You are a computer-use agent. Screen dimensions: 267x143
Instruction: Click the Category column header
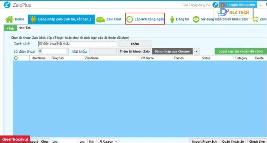coord(241,58)
